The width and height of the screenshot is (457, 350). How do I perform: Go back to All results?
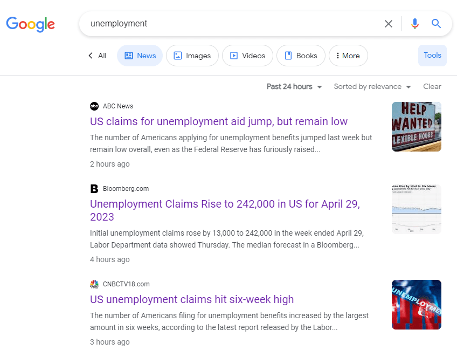pyautogui.click(x=97, y=56)
